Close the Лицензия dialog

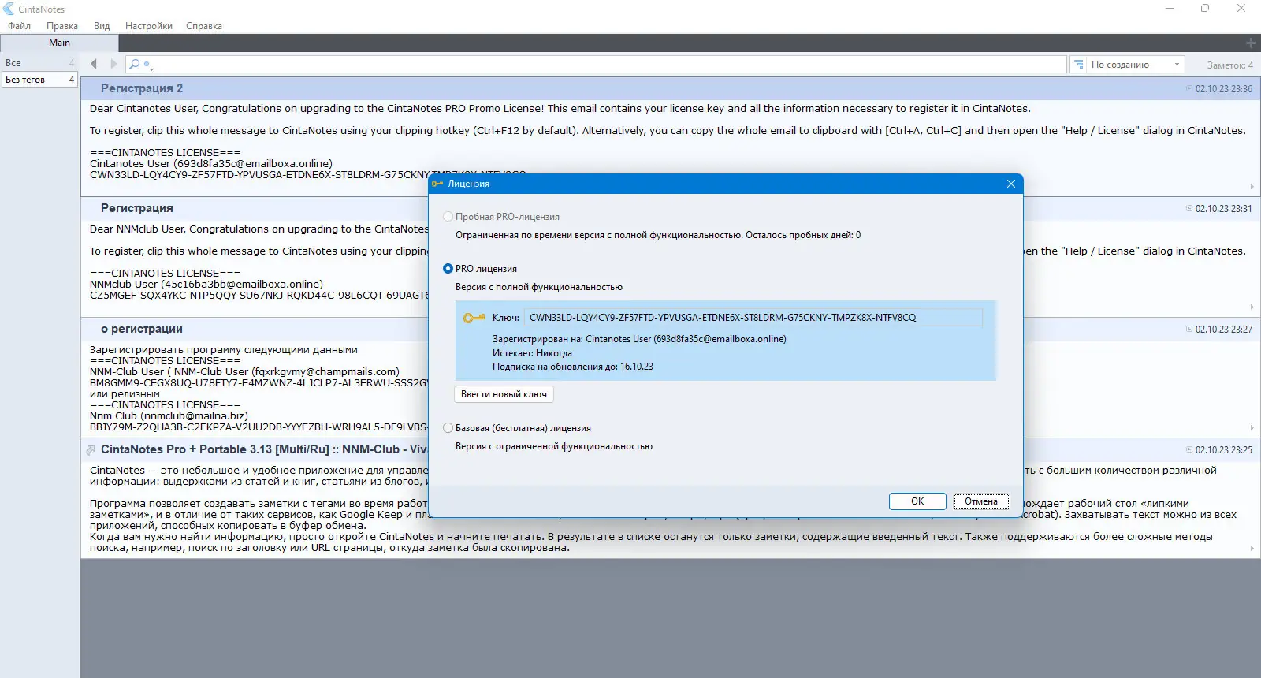(1011, 184)
